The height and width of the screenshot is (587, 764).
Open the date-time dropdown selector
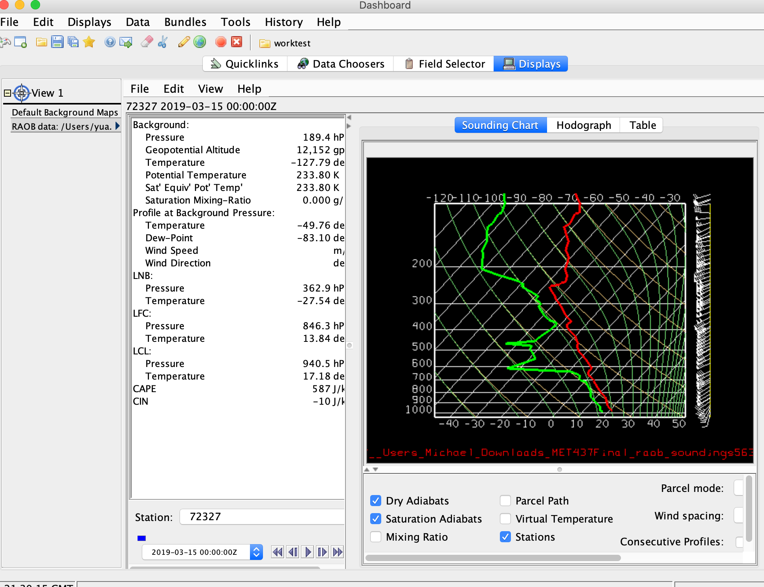256,552
